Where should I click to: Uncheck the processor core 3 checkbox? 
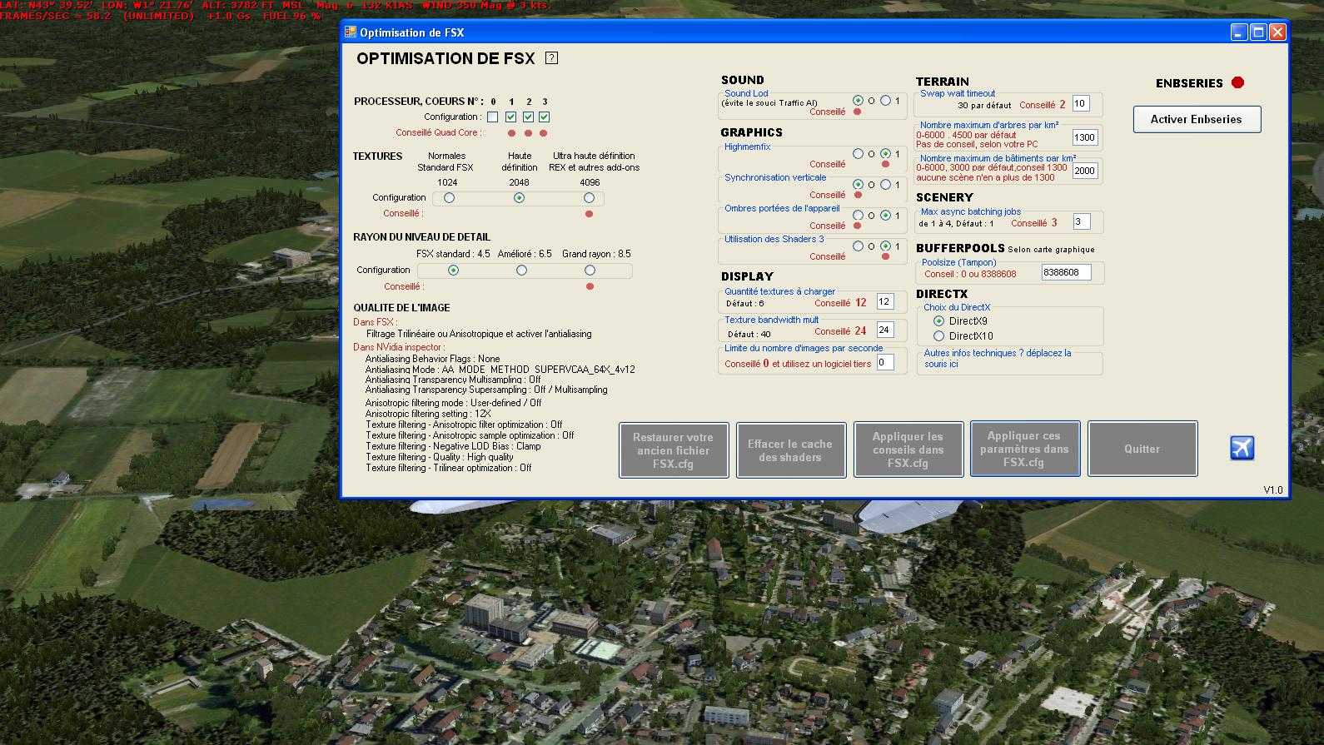544,117
